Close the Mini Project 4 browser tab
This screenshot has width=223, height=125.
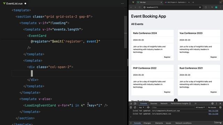coord(189,2)
